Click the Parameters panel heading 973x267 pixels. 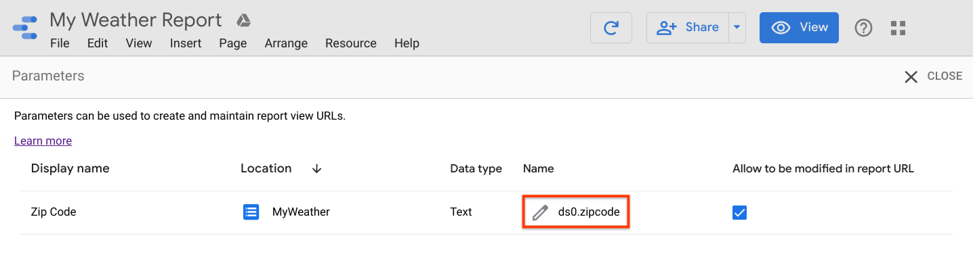tap(48, 76)
